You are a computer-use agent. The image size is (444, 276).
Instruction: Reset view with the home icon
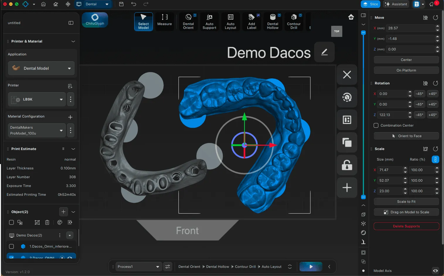(351, 17)
